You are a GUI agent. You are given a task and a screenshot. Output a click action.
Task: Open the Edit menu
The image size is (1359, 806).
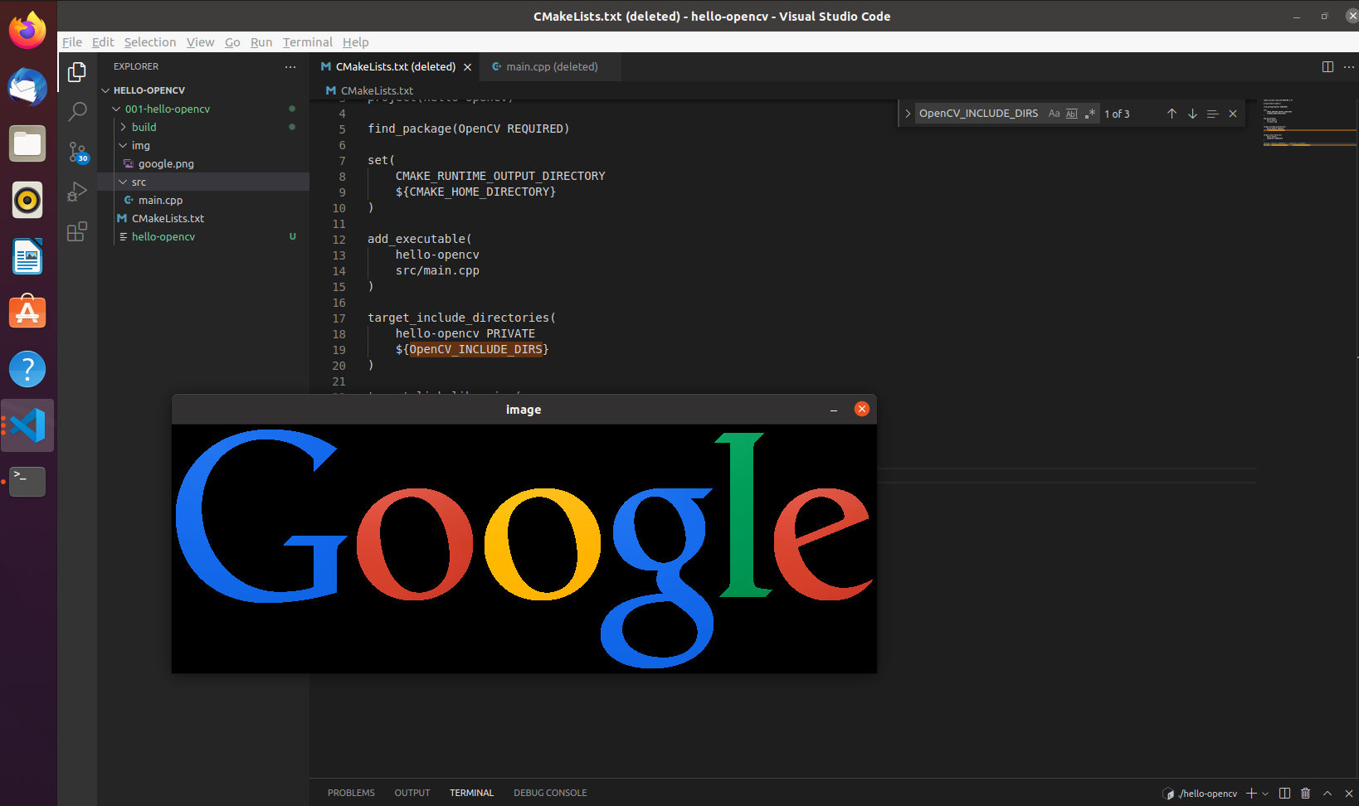(x=103, y=42)
